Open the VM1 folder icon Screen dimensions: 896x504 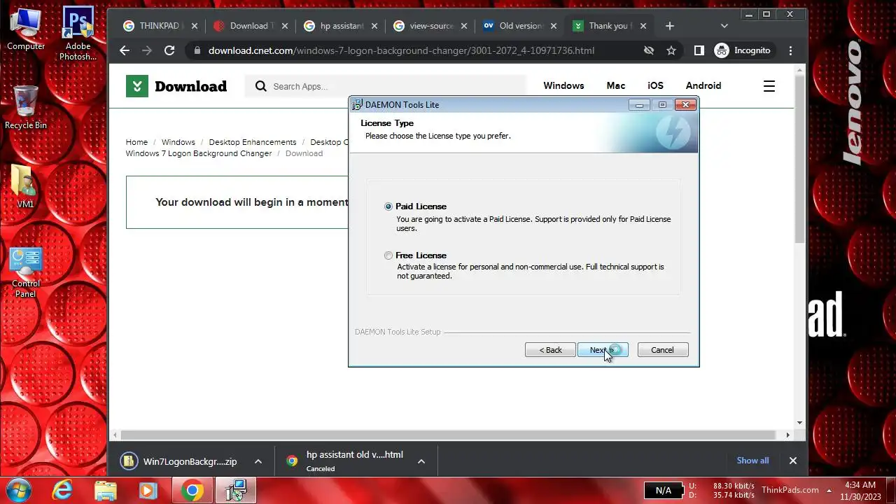click(x=25, y=185)
